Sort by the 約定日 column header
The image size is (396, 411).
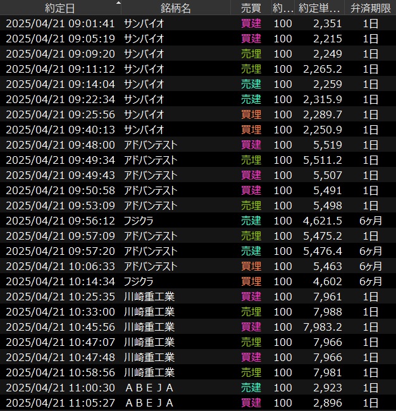pos(60,8)
